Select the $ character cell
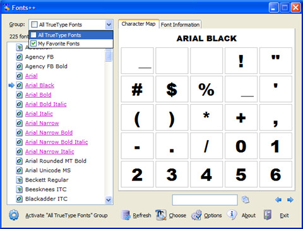 172,89
